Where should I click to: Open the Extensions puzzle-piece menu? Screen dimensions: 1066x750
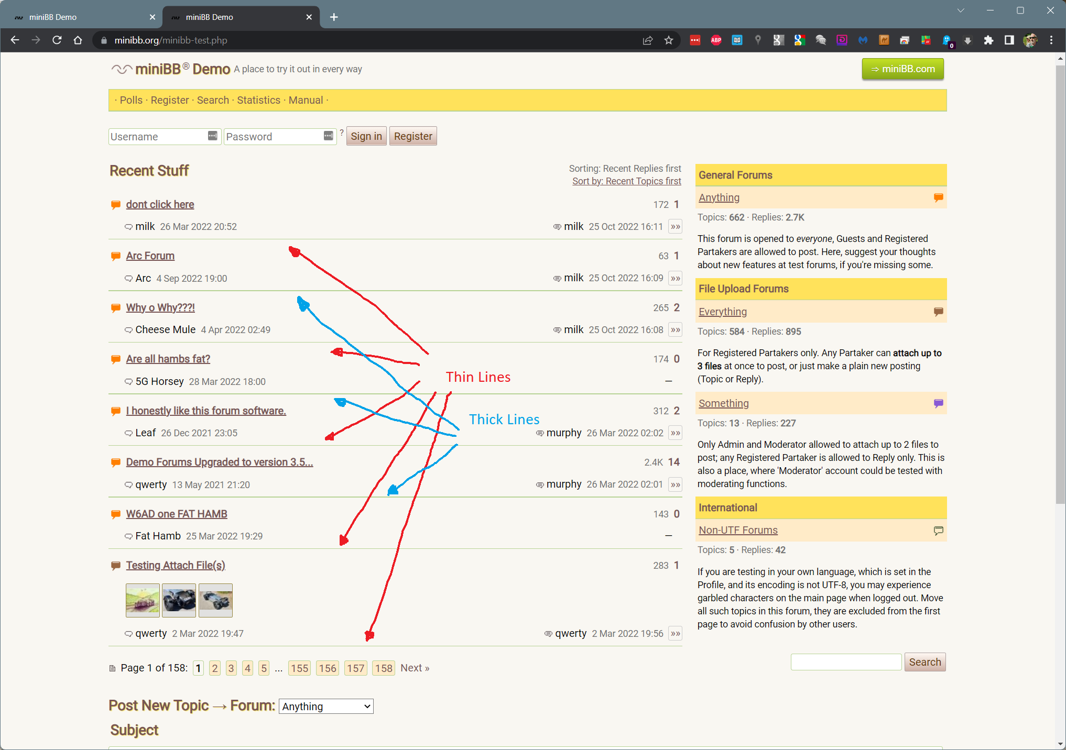(988, 40)
